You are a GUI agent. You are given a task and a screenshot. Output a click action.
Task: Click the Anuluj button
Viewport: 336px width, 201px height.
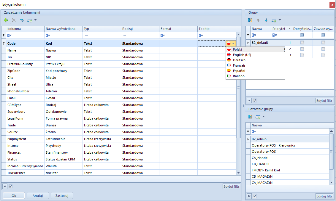(x=38, y=196)
